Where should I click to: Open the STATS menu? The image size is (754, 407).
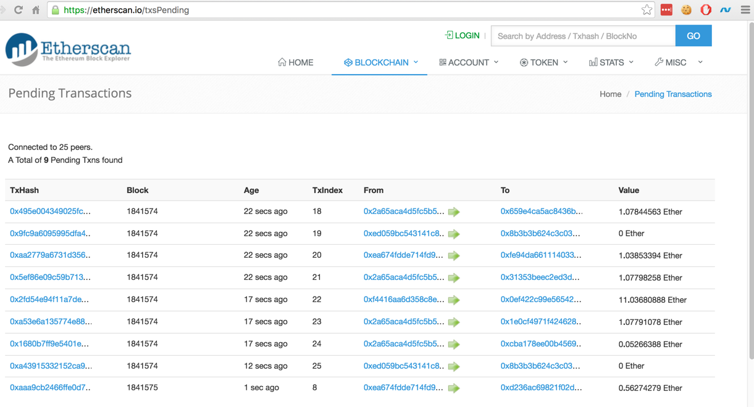coord(611,62)
